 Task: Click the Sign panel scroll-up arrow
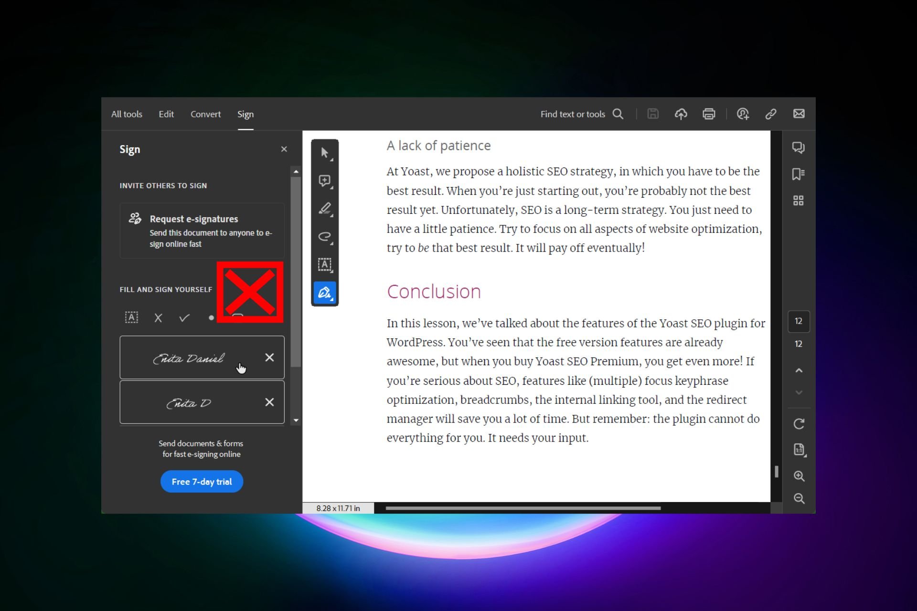pyautogui.click(x=296, y=171)
